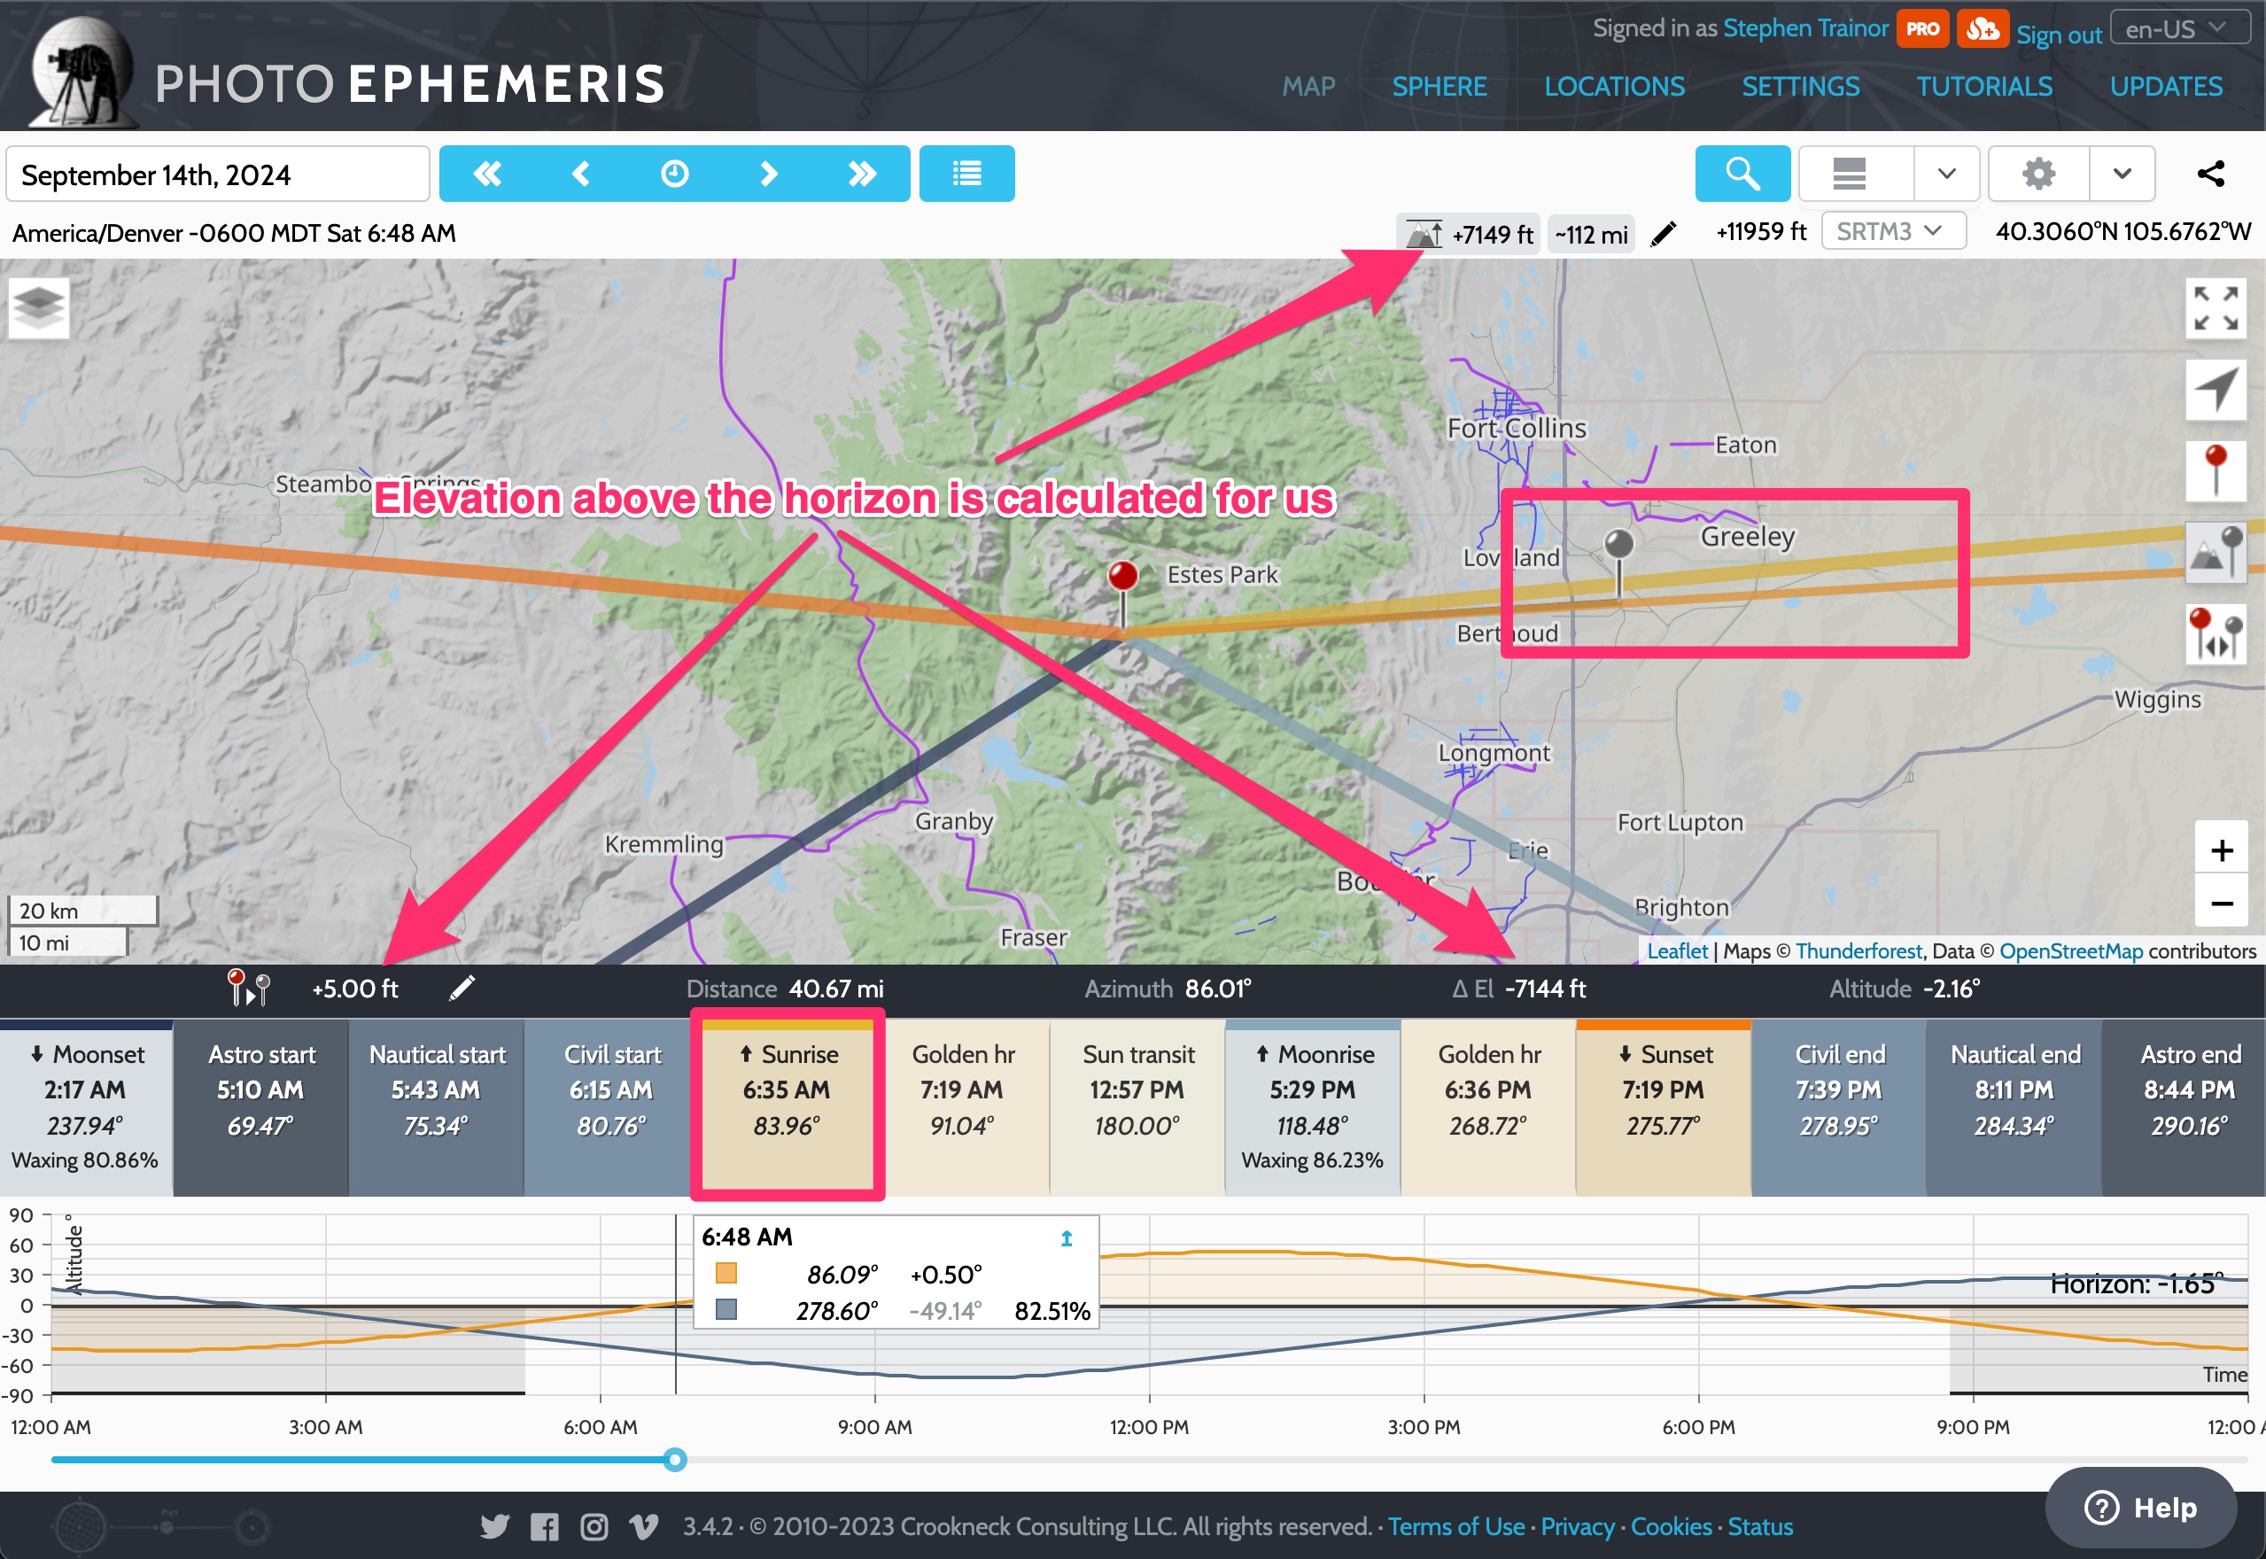Zoom out the map with minus button

pyautogui.click(x=2221, y=903)
